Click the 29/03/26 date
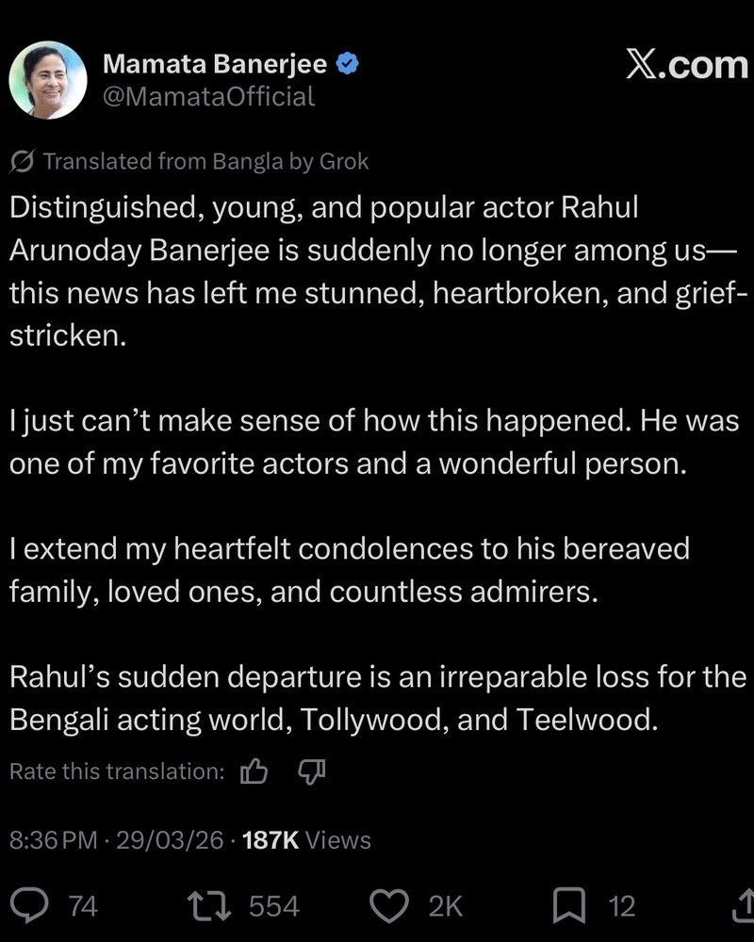 click(170, 840)
